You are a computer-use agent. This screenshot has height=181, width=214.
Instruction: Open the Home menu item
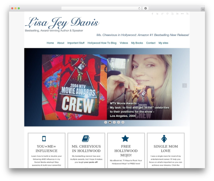pyautogui.click(x=50, y=43)
